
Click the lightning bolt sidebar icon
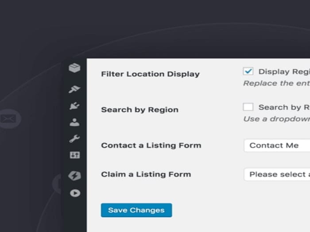74,176
